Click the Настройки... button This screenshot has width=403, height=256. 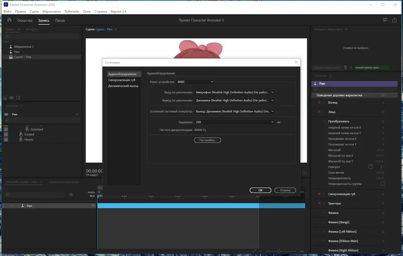(208, 140)
